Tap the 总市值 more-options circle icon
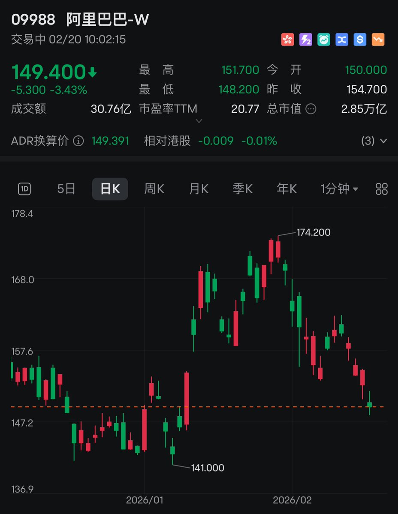 (311, 109)
